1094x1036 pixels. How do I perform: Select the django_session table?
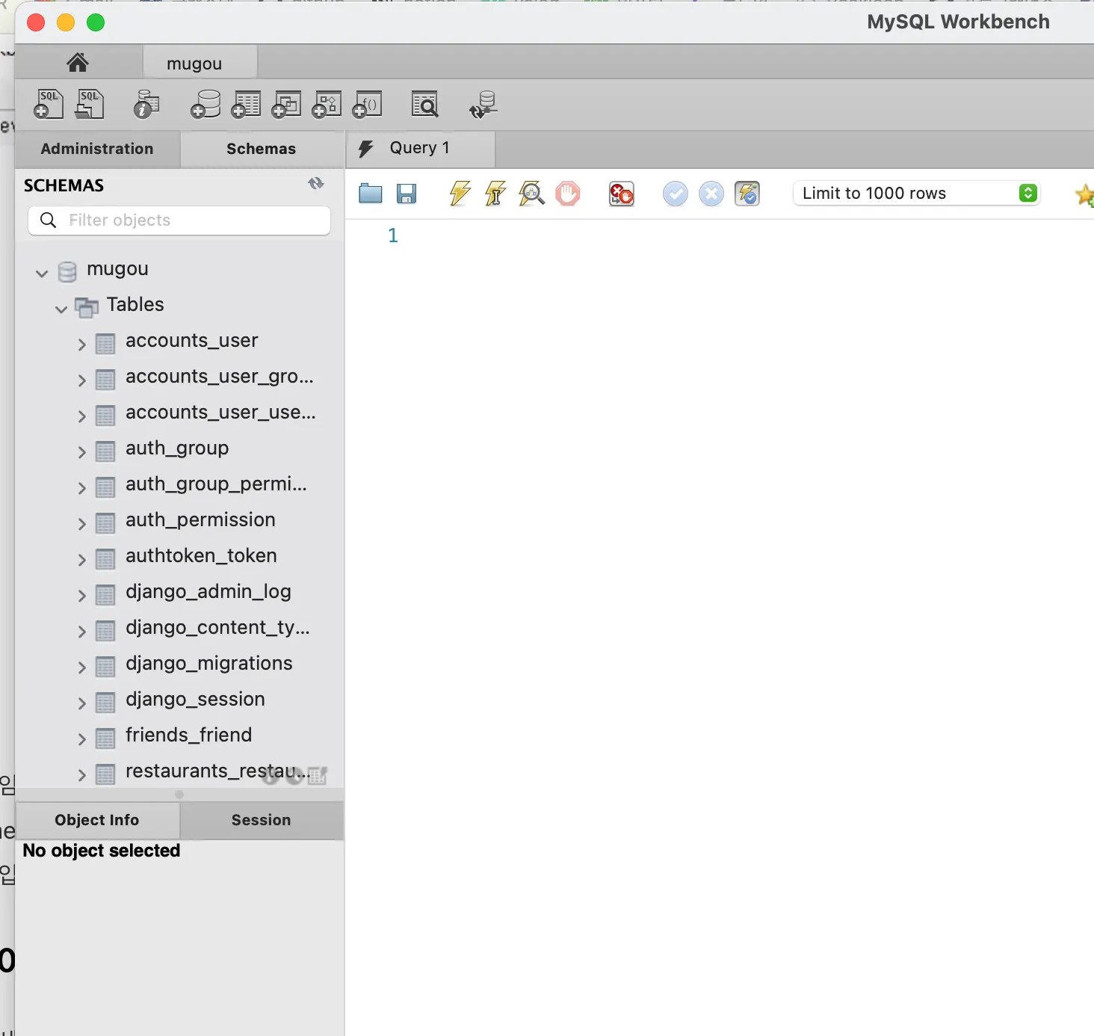pyautogui.click(x=195, y=699)
